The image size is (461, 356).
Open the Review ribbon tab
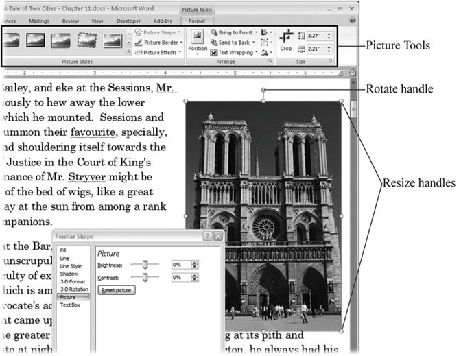(70, 21)
